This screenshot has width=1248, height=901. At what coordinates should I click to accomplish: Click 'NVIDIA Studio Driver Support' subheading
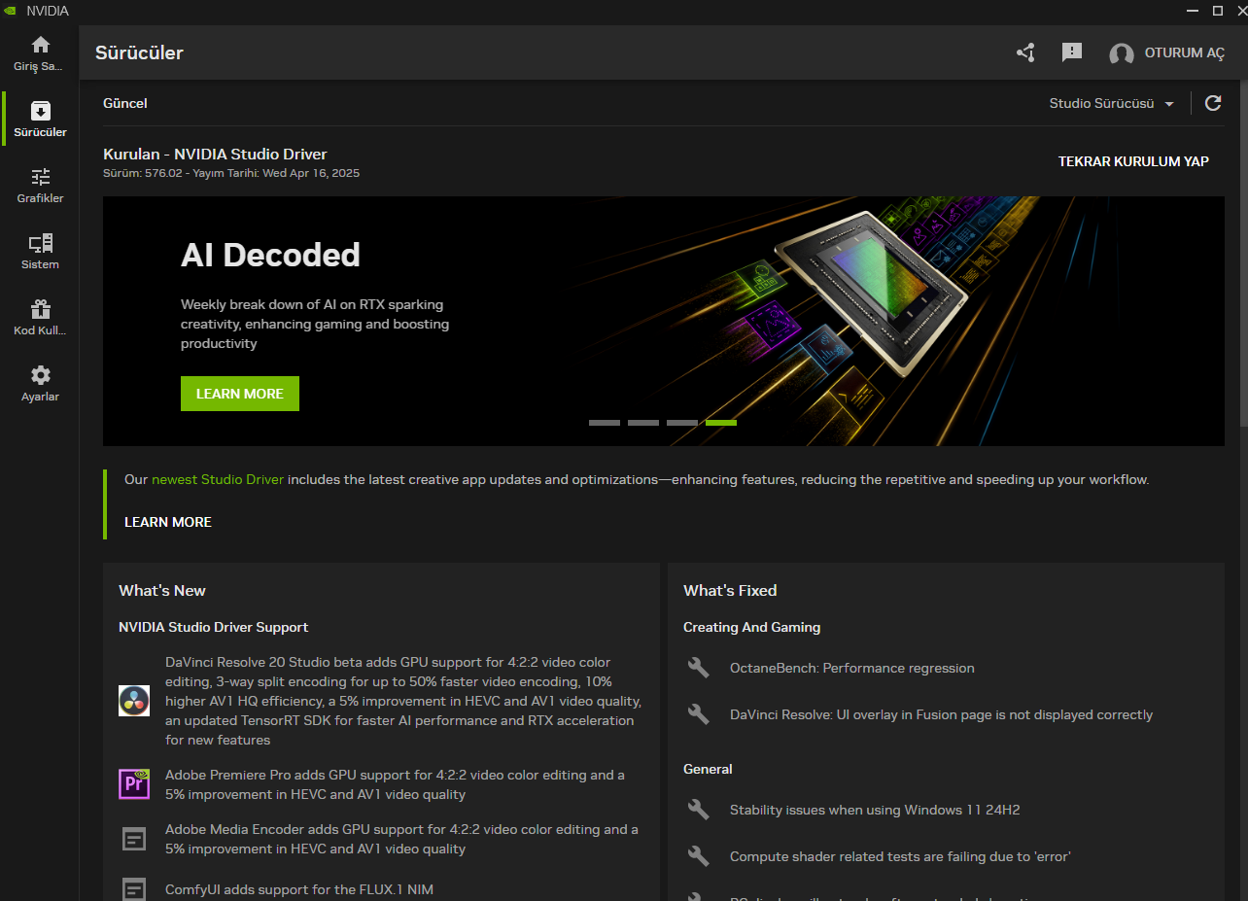(214, 628)
